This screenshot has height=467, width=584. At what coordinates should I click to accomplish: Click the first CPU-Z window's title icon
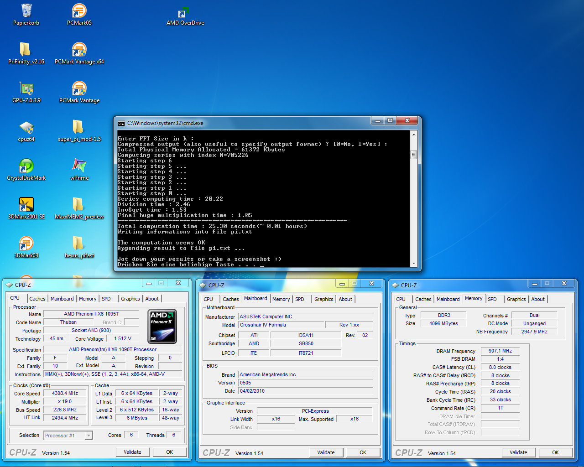point(9,285)
